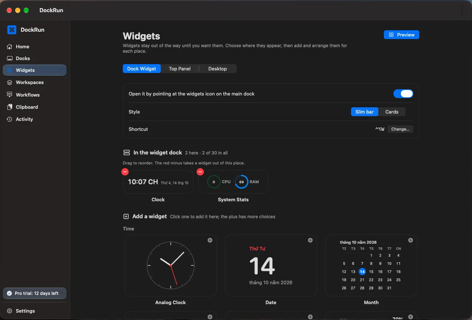The width and height of the screenshot is (472, 320).
Task: Click the Clipboard icon in sidebar
Action: [10, 107]
